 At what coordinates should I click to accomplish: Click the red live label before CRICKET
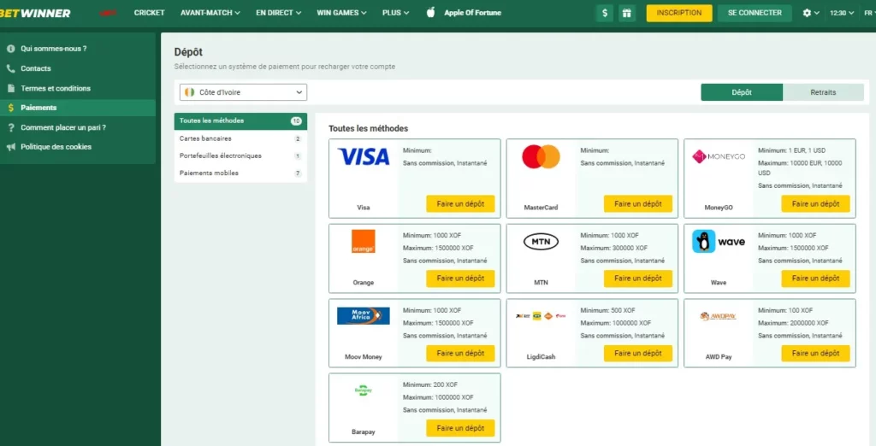pos(109,13)
